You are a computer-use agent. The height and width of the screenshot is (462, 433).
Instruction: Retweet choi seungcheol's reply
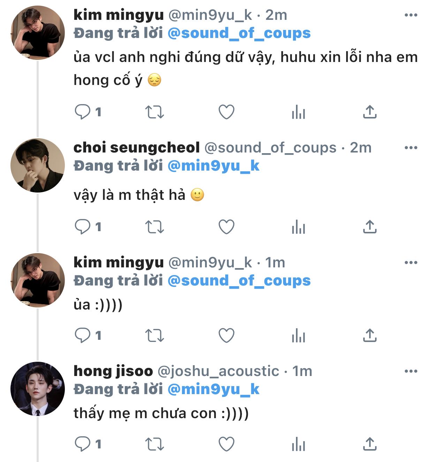154,227
